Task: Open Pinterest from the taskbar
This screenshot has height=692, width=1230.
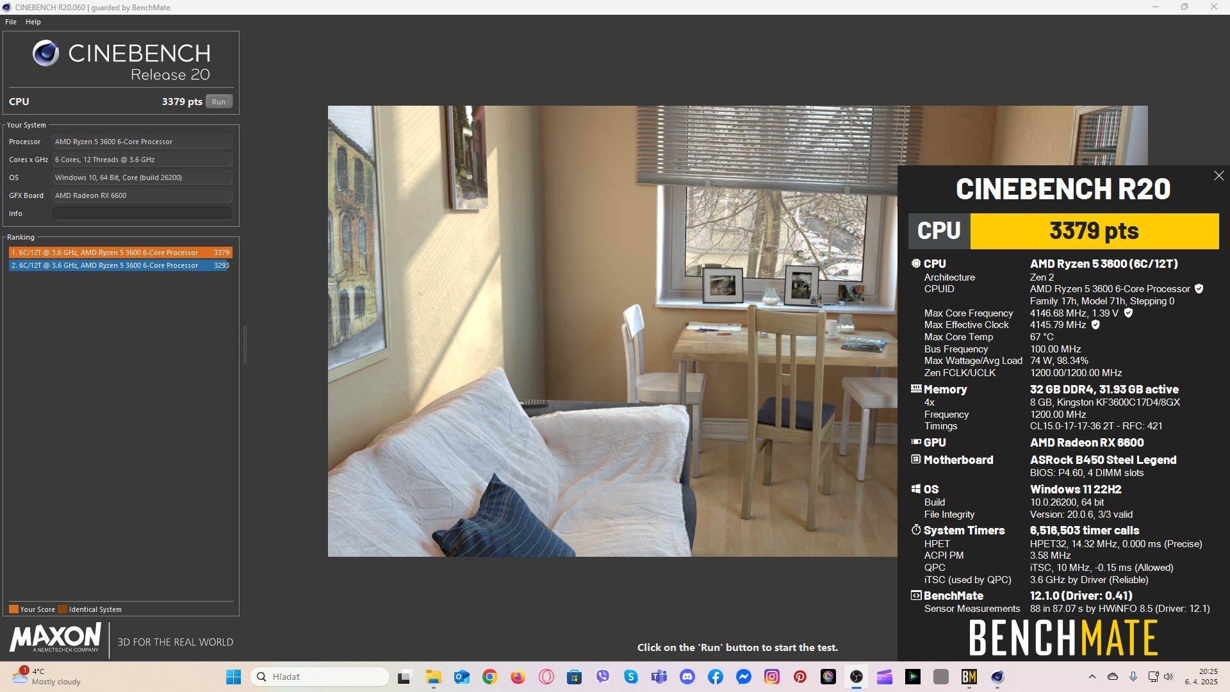Action: (x=800, y=677)
